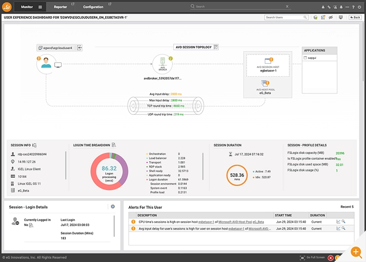Click the FSLogix disk capacity value 20396
This screenshot has height=262, width=366.
pyautogui.click(x=340, y=153)
